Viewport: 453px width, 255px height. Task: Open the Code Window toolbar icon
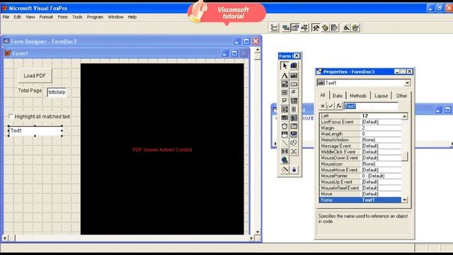[304, 28]
